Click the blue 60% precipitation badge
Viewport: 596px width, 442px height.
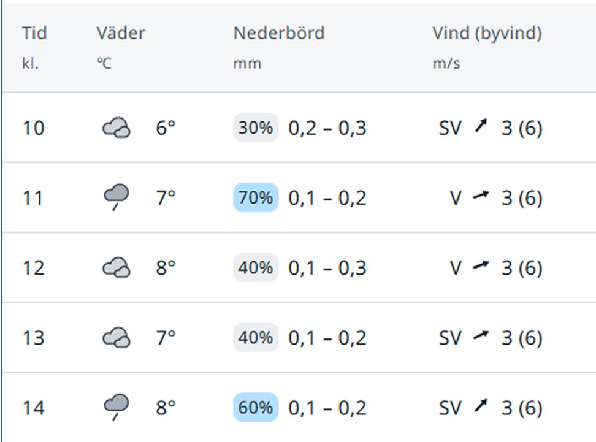point(255,408)
